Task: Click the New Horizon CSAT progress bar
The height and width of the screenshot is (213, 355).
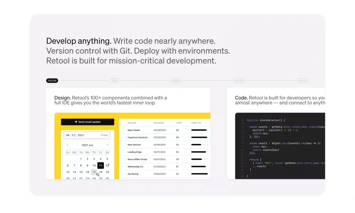Action: point(200,145)
